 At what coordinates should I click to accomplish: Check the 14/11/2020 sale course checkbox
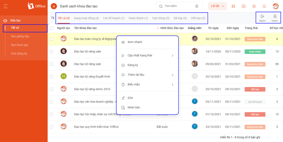[x=51, y=52]
